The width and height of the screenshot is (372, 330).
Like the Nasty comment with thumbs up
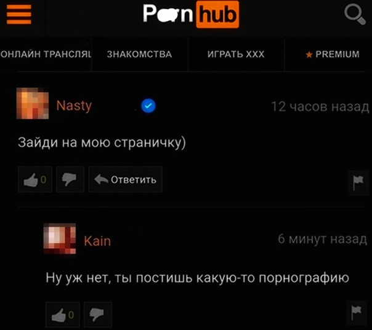(35, 179)
